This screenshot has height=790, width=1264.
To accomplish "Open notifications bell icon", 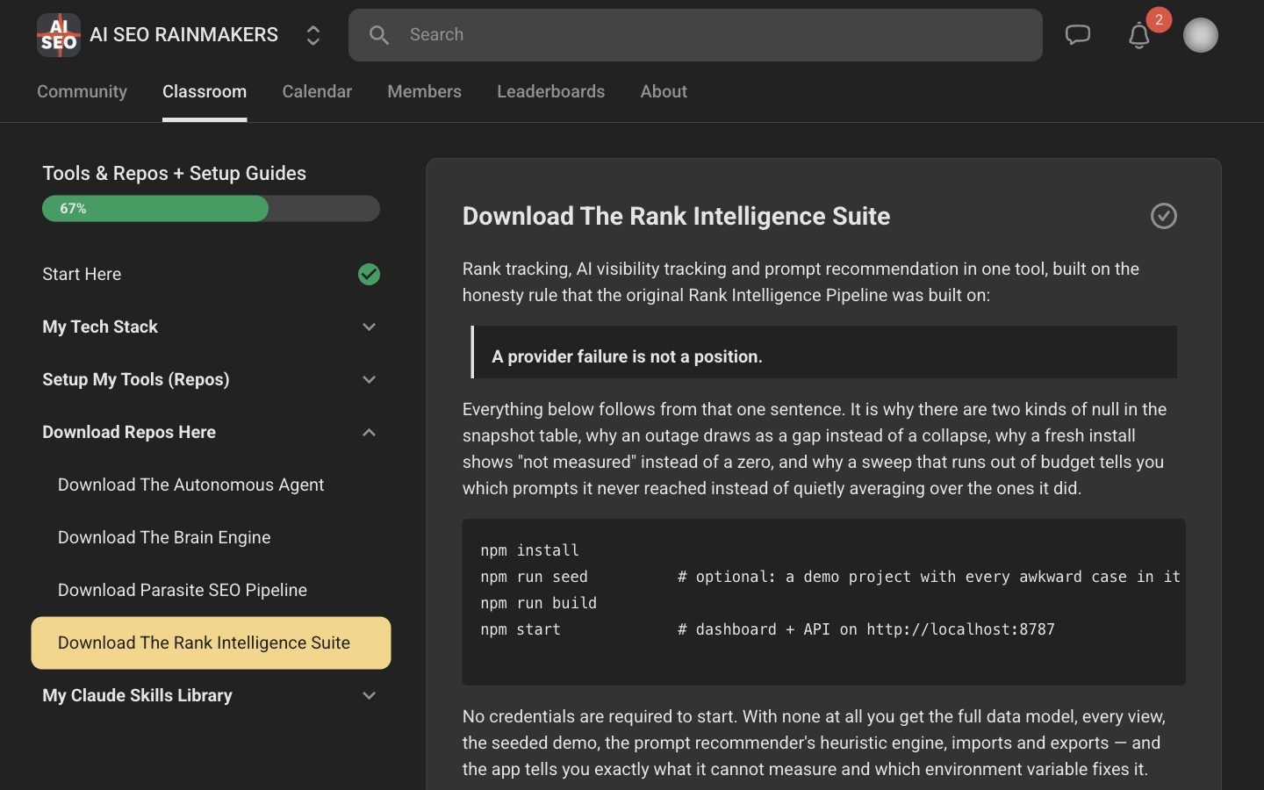I will [1139, 35].
